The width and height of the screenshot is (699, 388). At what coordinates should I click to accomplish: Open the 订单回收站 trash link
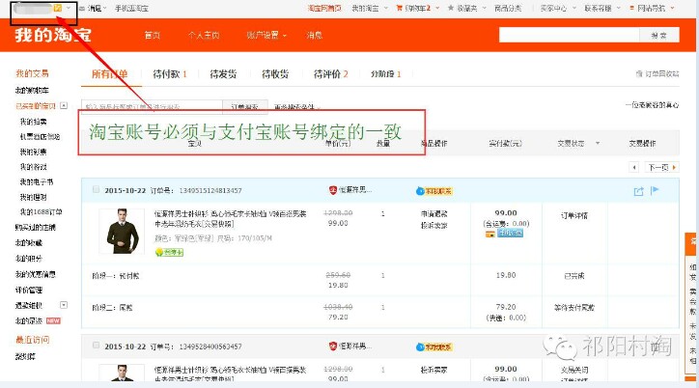click(x=657, y=74)
